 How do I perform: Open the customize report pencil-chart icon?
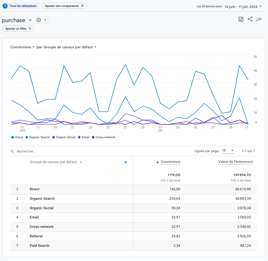point(241,19)
